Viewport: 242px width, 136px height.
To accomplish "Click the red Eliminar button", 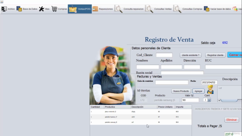I will tap(231, 120).
